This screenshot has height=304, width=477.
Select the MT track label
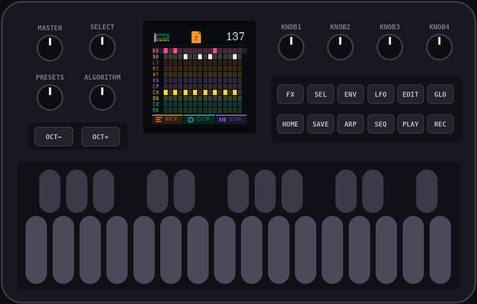(x=156, y=69)
